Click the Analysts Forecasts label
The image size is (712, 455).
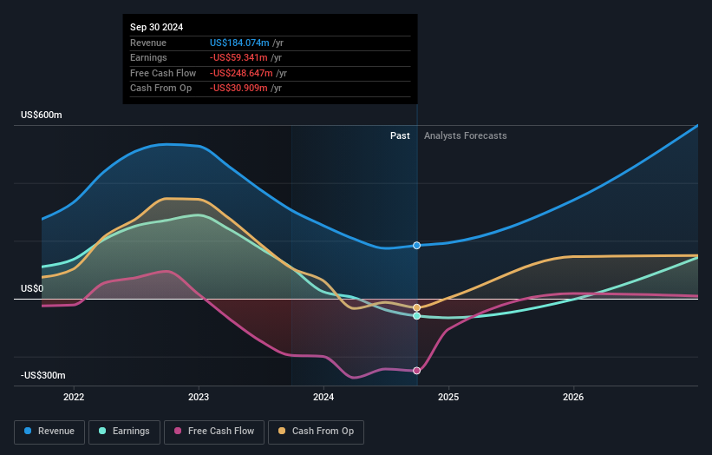[466, 136]
